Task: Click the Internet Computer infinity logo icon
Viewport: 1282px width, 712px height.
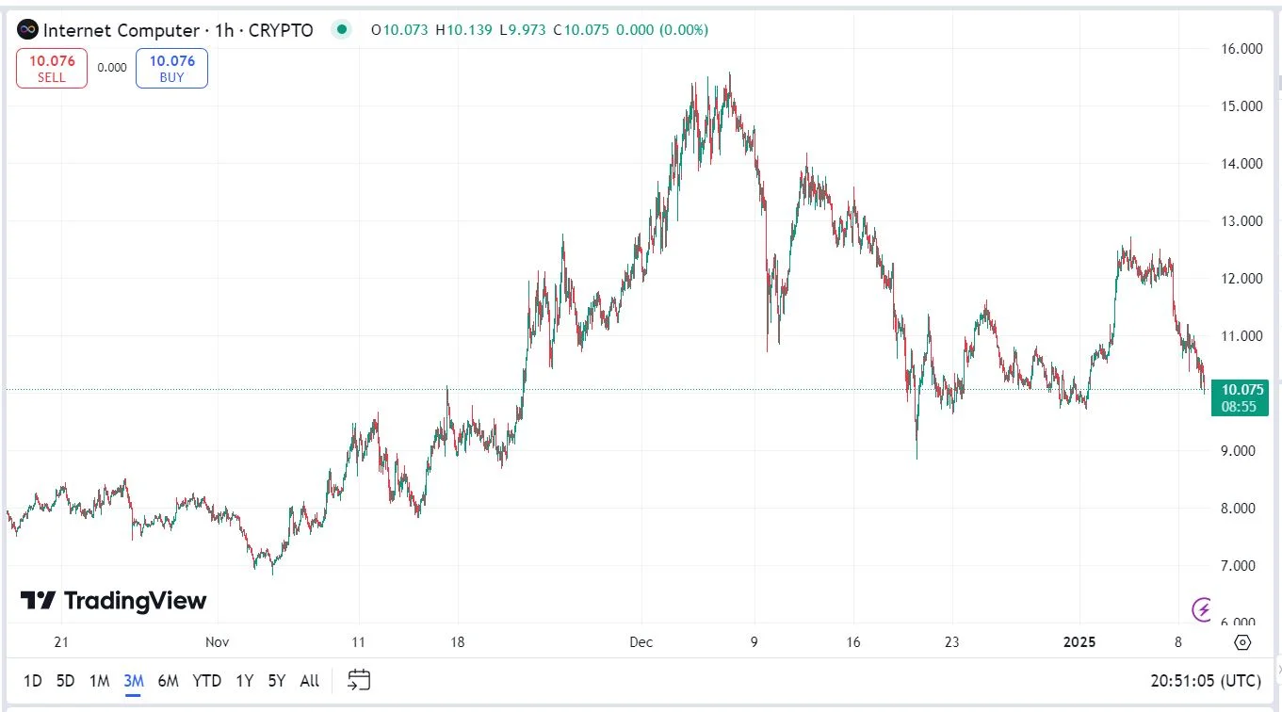Action: 27,30
